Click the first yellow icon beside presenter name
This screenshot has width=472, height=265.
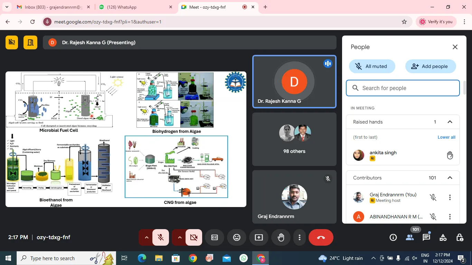click(x=12, y=42)
